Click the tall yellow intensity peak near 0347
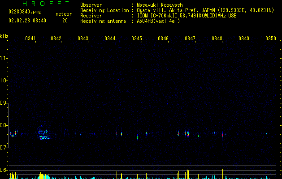Image resolution: width=282 pixels, height=179 pixels. tap(188, 174)
